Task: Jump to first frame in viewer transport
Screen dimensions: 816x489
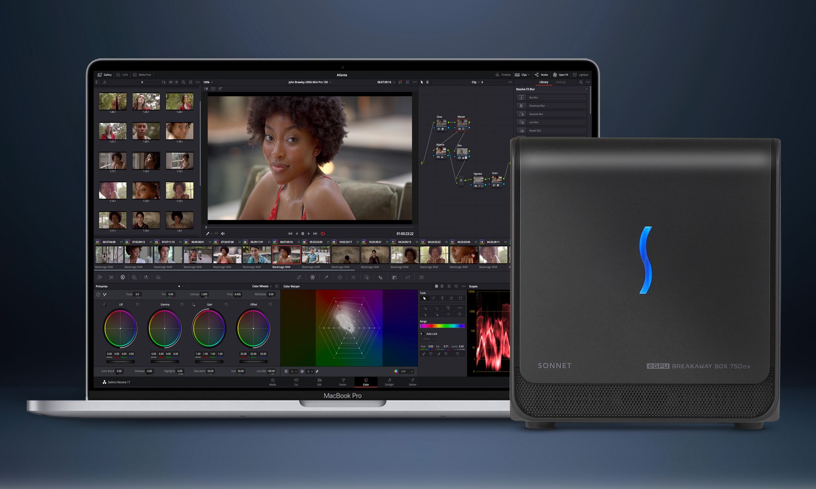Action: (290, 233)
